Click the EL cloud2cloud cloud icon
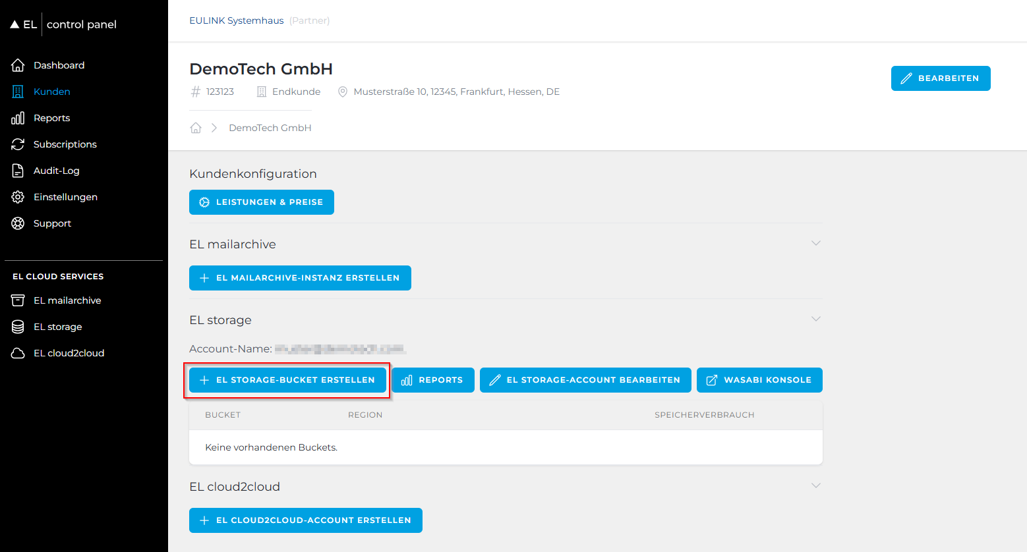Image resolution: width=1027 pixels, height=552 pixels. pyautogui.click(x=18, y=353)
